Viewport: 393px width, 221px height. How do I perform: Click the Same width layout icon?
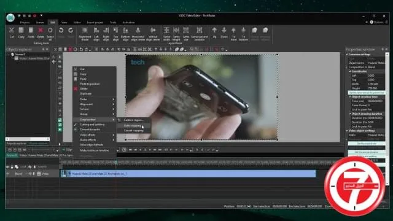point(166,31)
